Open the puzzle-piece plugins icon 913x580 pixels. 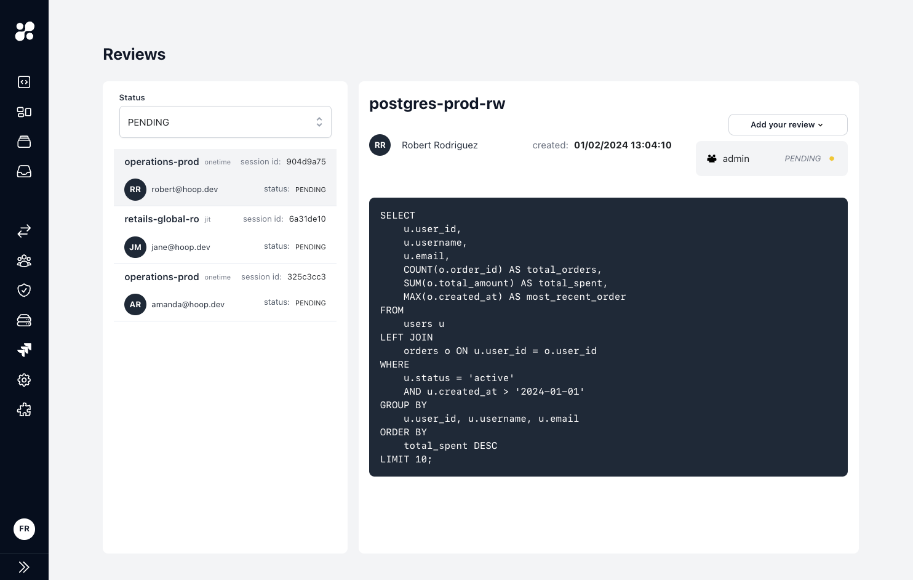point(24,410)
